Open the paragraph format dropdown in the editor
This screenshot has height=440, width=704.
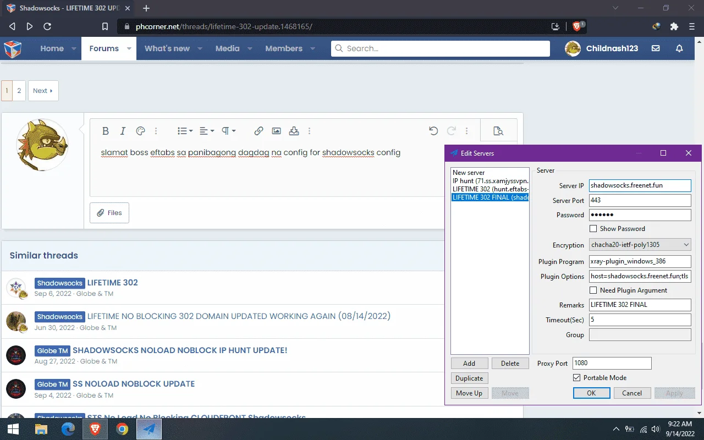228,131
